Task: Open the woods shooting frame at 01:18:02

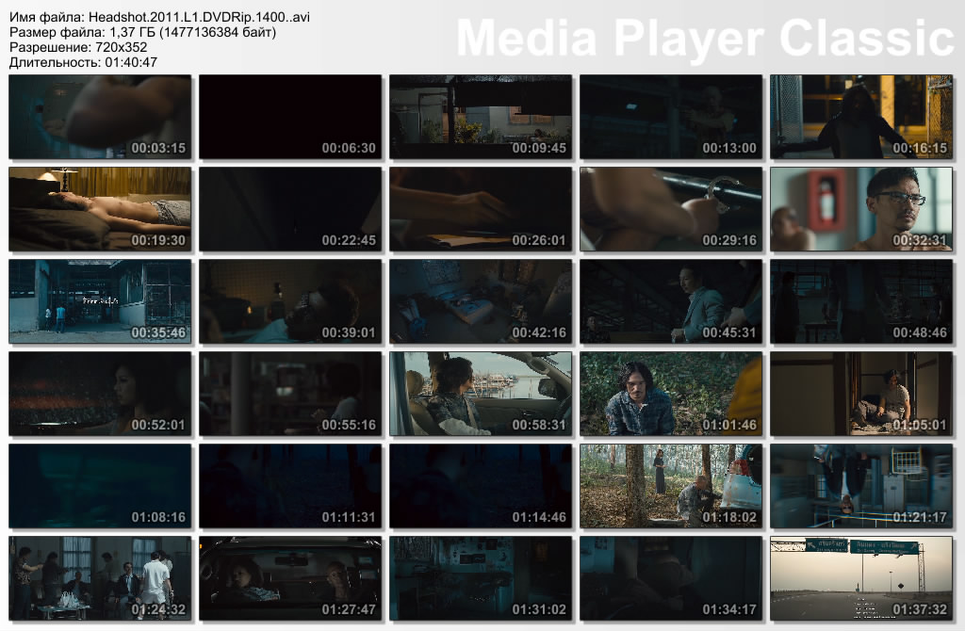Action: (x=671, y=486)
